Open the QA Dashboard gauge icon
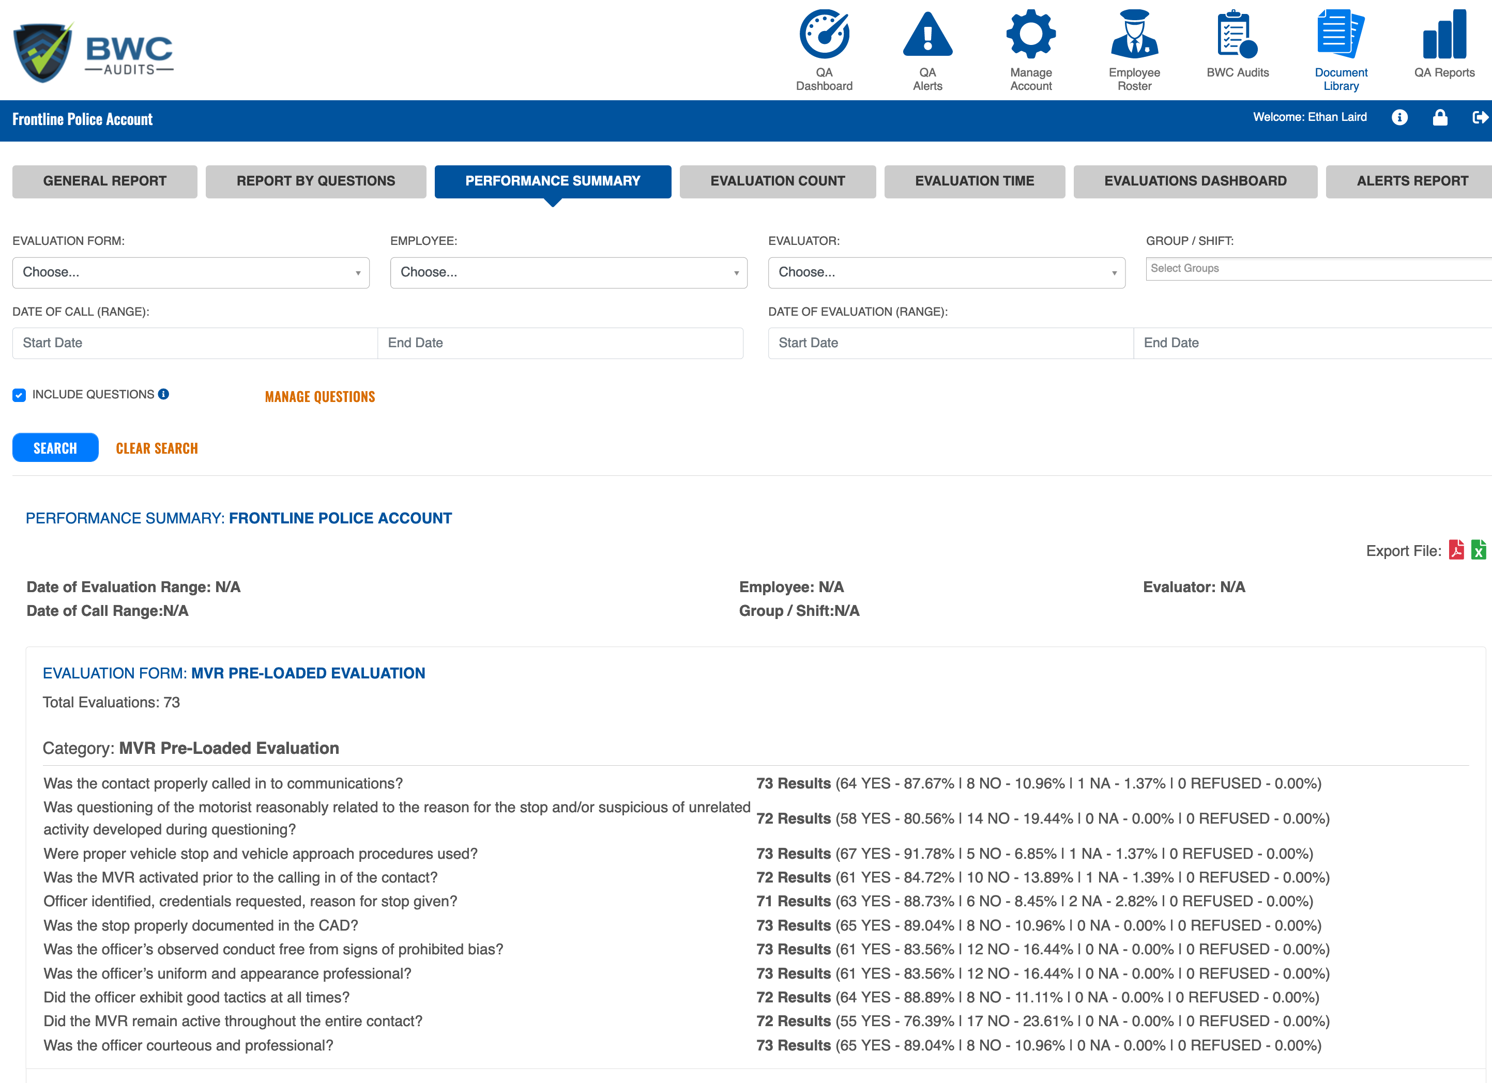 824,34
